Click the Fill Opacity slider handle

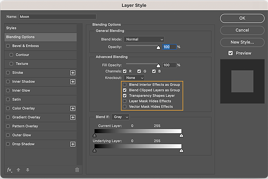[158, 66]
